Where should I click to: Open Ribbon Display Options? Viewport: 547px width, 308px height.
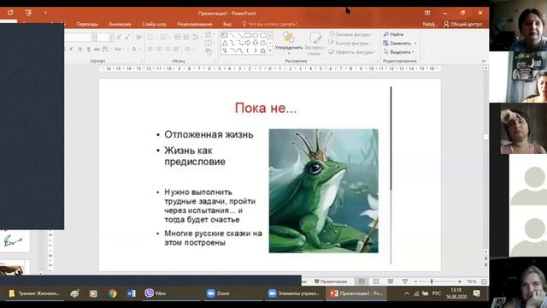tap(427, 13)
